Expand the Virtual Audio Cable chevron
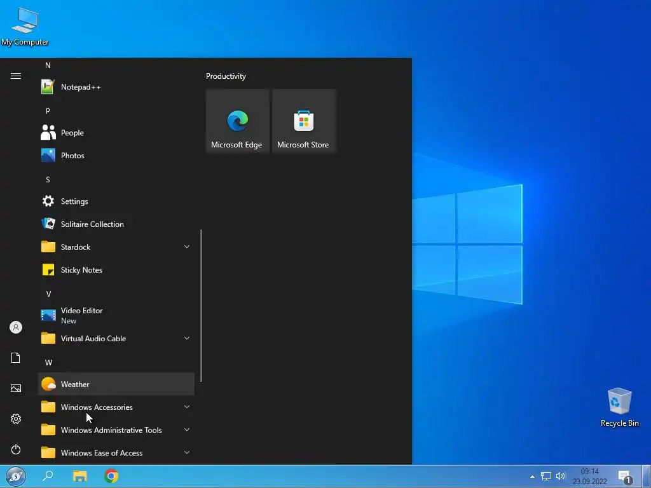651x488 pixels. coord(187,338)
